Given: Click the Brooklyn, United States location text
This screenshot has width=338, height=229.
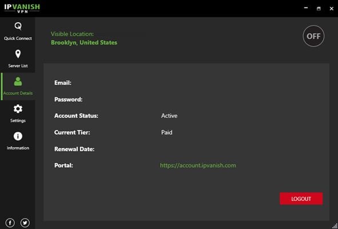Looking at the screenshot, I should pyautogui.click(x=84, y=42).
